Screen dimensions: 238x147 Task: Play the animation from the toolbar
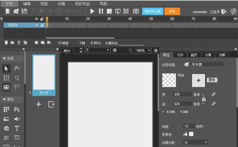(x=92, y=11)
